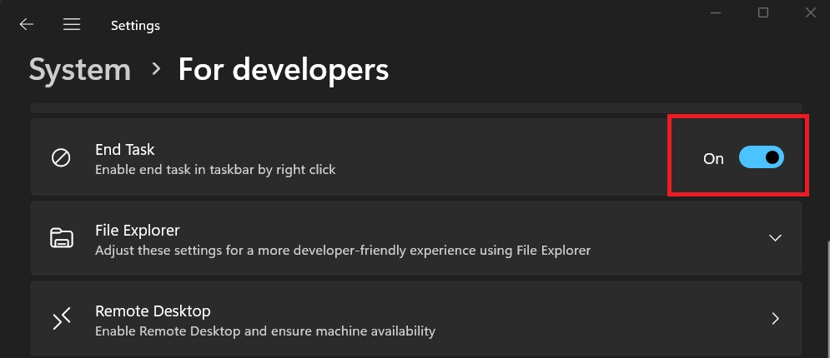
Task: Go to System in the breadcrumb
Action: [x=80, y=70]
